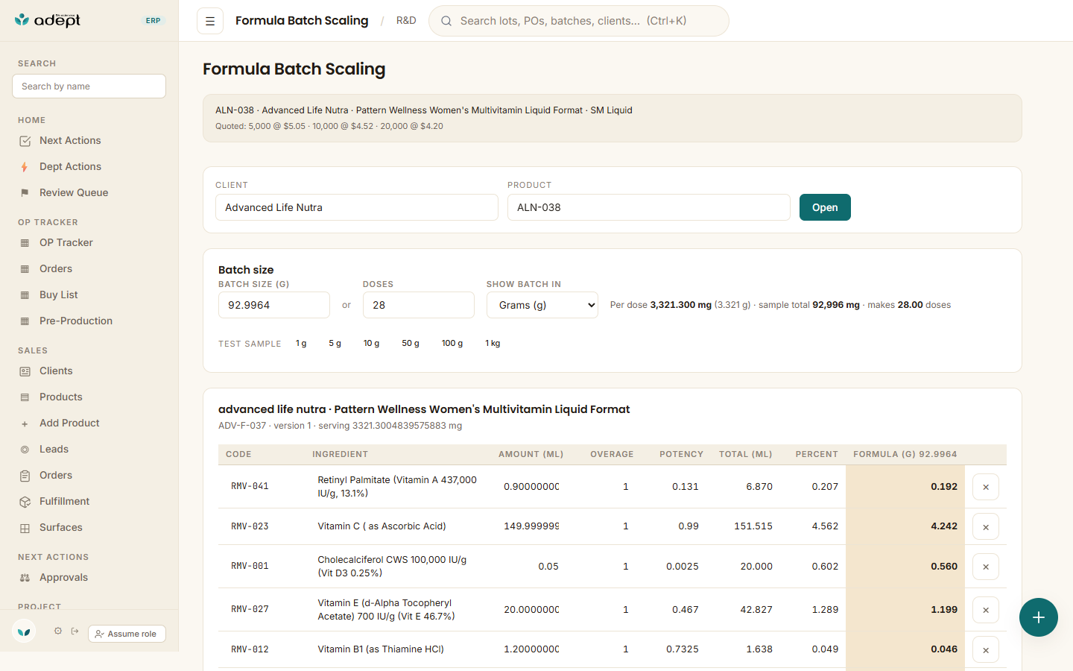Click the formula value 4.242 for Vitamin C
Image resolution: width=1073 pixels, height=671 pixels.
pyautogui.click(x=944, y=526)
